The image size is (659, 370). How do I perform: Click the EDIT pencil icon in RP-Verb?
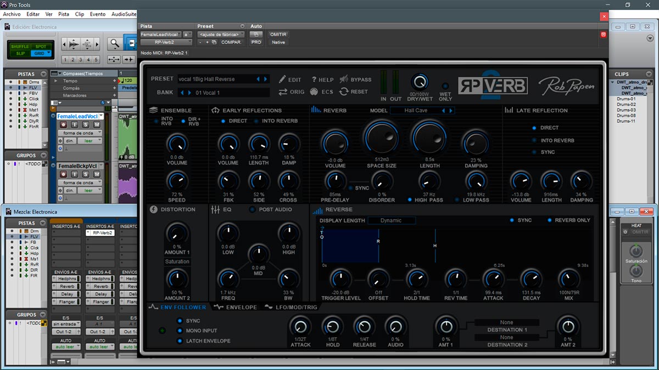(x=282, y=79)
